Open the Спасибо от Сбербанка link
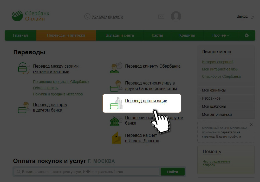The height and width of the screenshot is (182, 260). (221, 77)
